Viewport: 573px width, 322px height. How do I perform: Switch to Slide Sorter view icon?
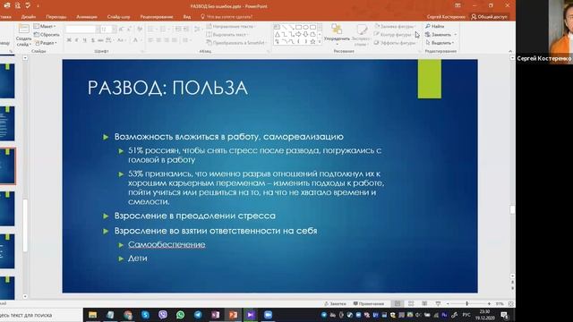coord(411,304)
